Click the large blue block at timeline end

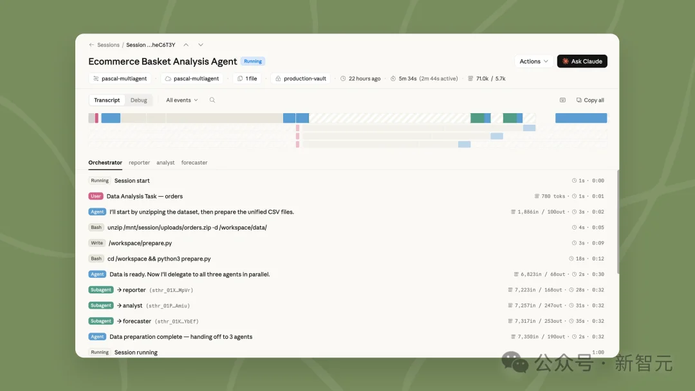pos(581,118)
